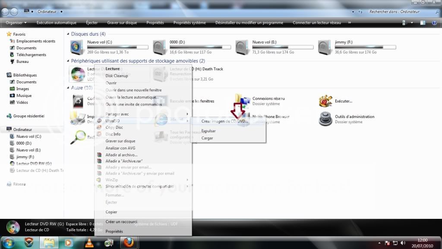This screenshot has width=442, height=249.
Task: Click the Favoris star icon
Action: 9,34
